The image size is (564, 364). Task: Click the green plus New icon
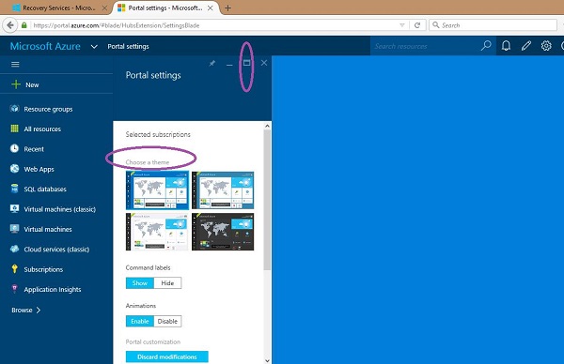[16, 84]
